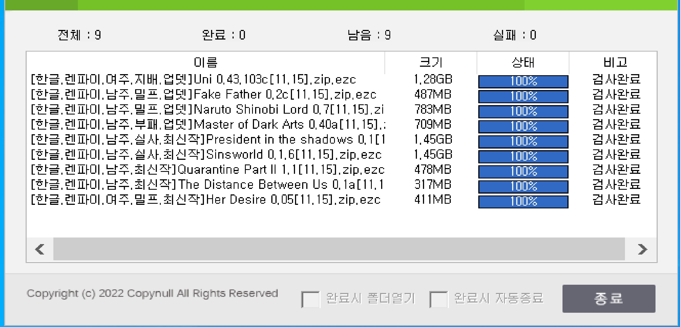Click Her Desire 100% progress bar
Screen dimensions: 680x327
(x=523, y=202)
